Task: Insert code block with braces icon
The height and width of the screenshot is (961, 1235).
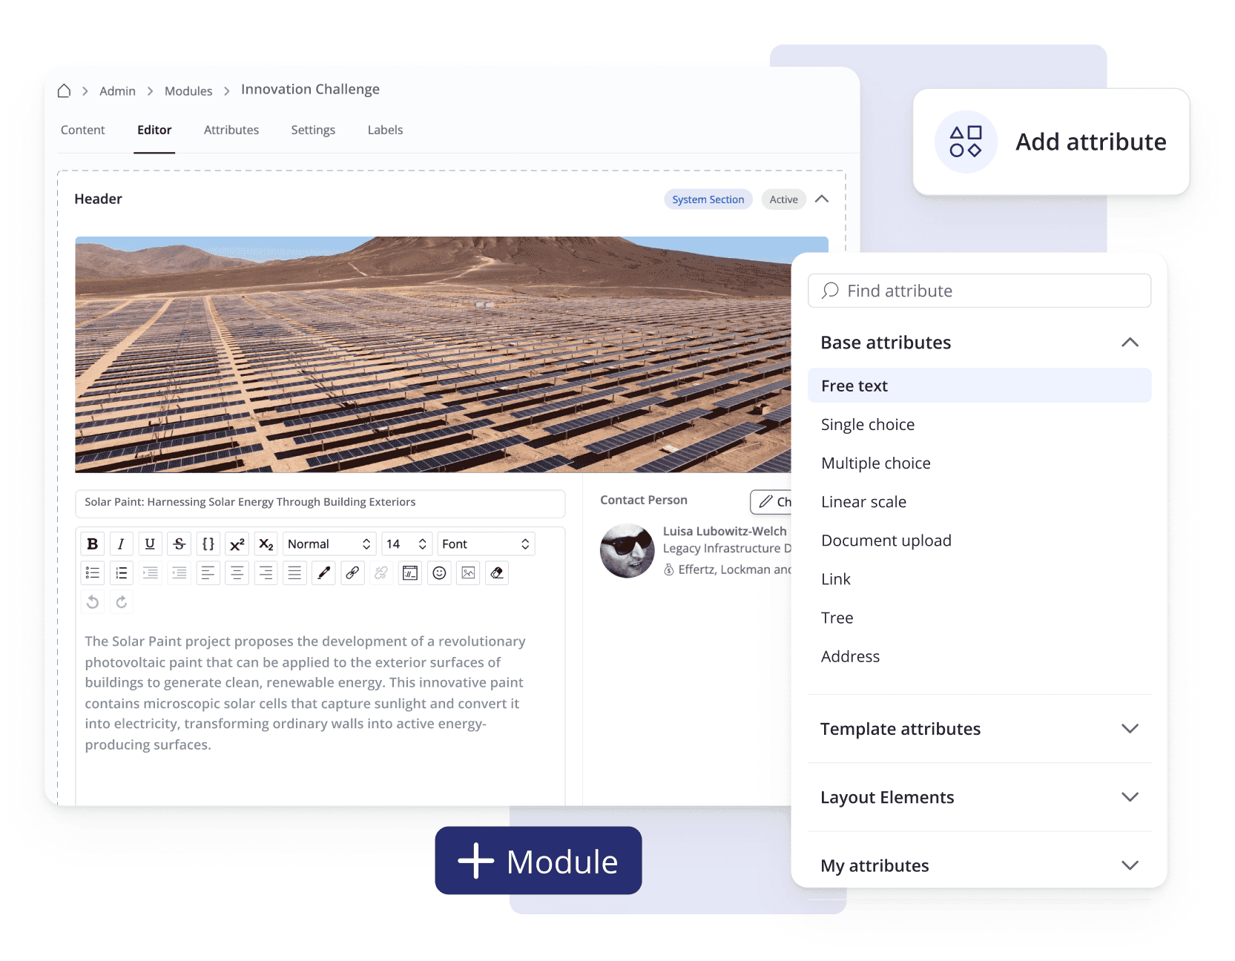Action: (x=208, y=544)
